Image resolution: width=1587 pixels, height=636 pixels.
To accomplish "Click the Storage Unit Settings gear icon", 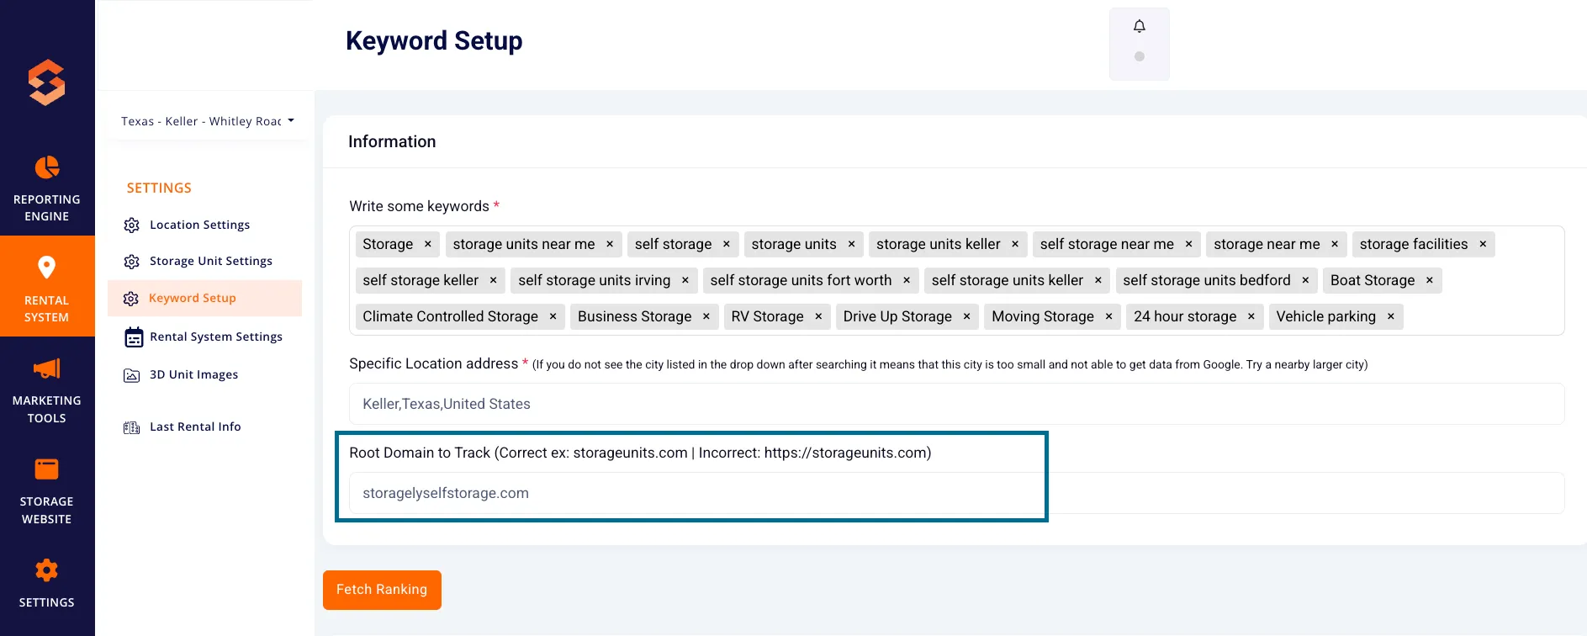I will click(x=132, y=262).
